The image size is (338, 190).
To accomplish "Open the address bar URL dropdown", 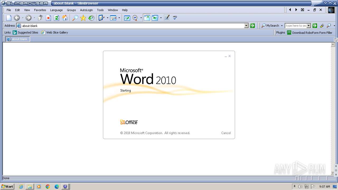I will (246, 26).
